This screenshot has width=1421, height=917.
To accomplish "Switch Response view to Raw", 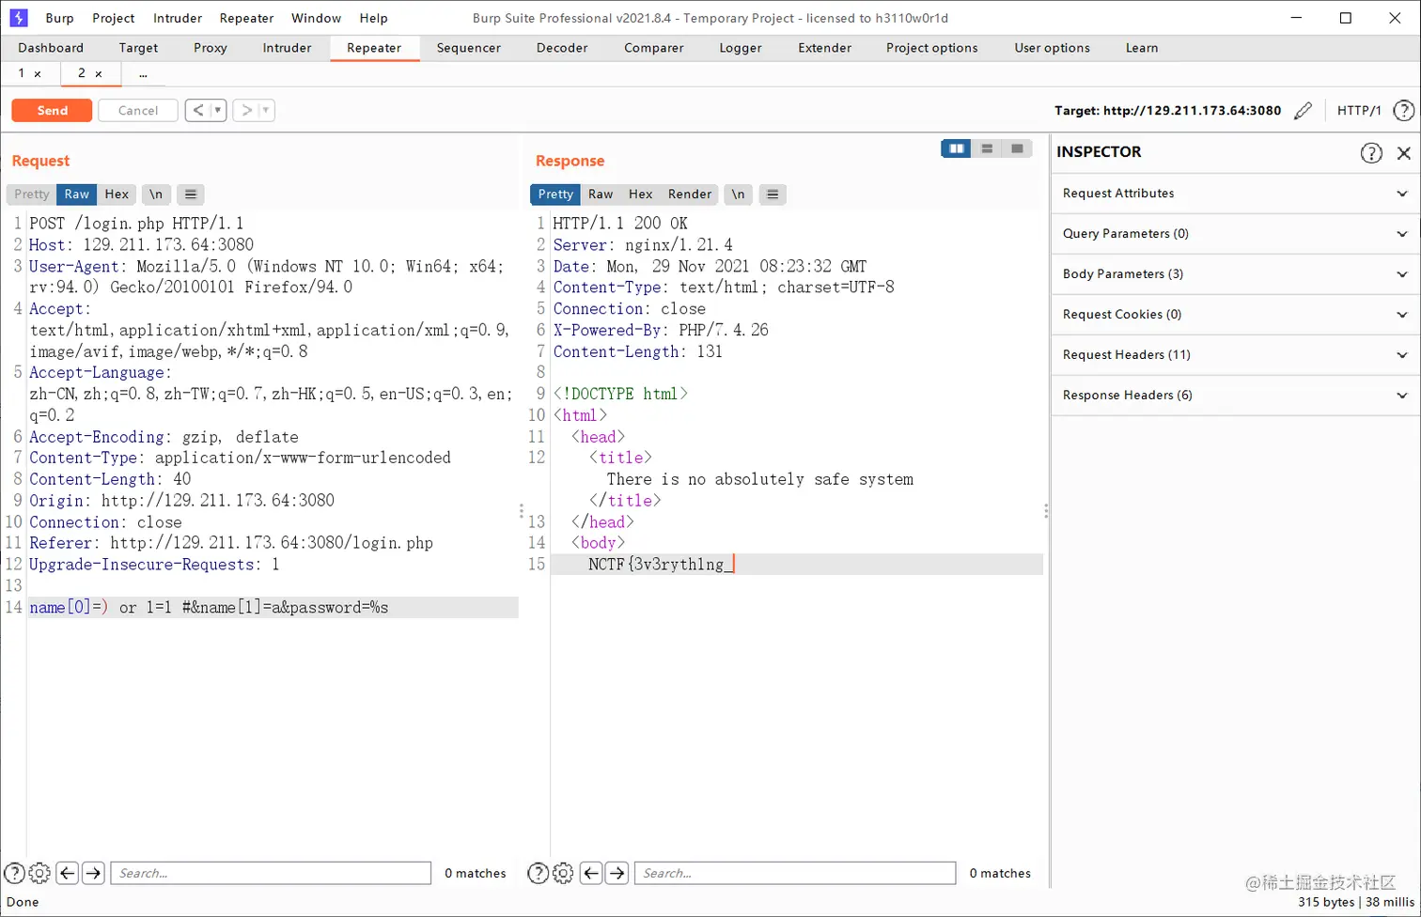I will coord(601,194).
